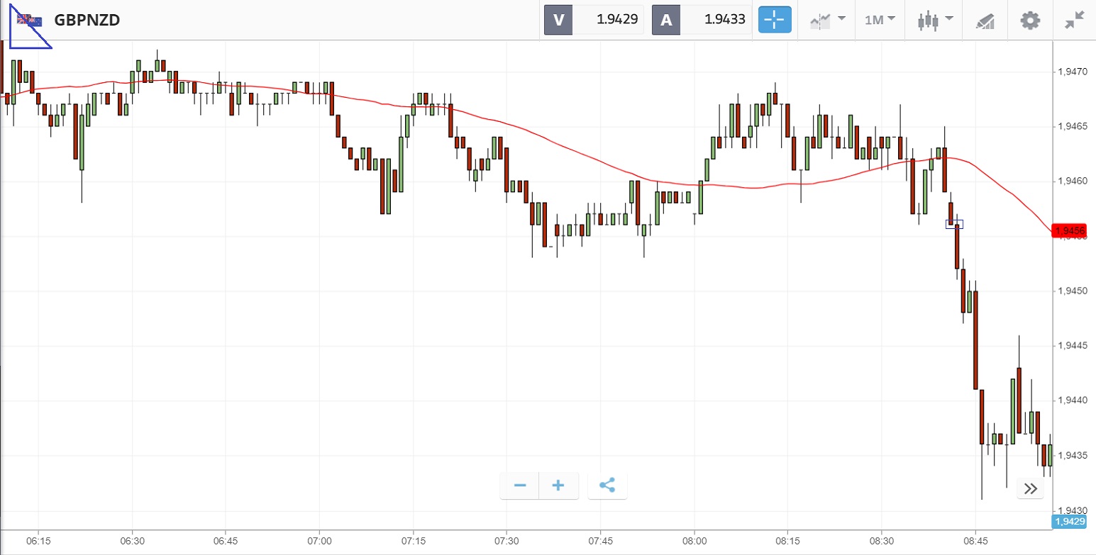Viewport: 1096px width, 555px height.
Task: Click the GBPNZD instrument title
Action: click(87, 20)
